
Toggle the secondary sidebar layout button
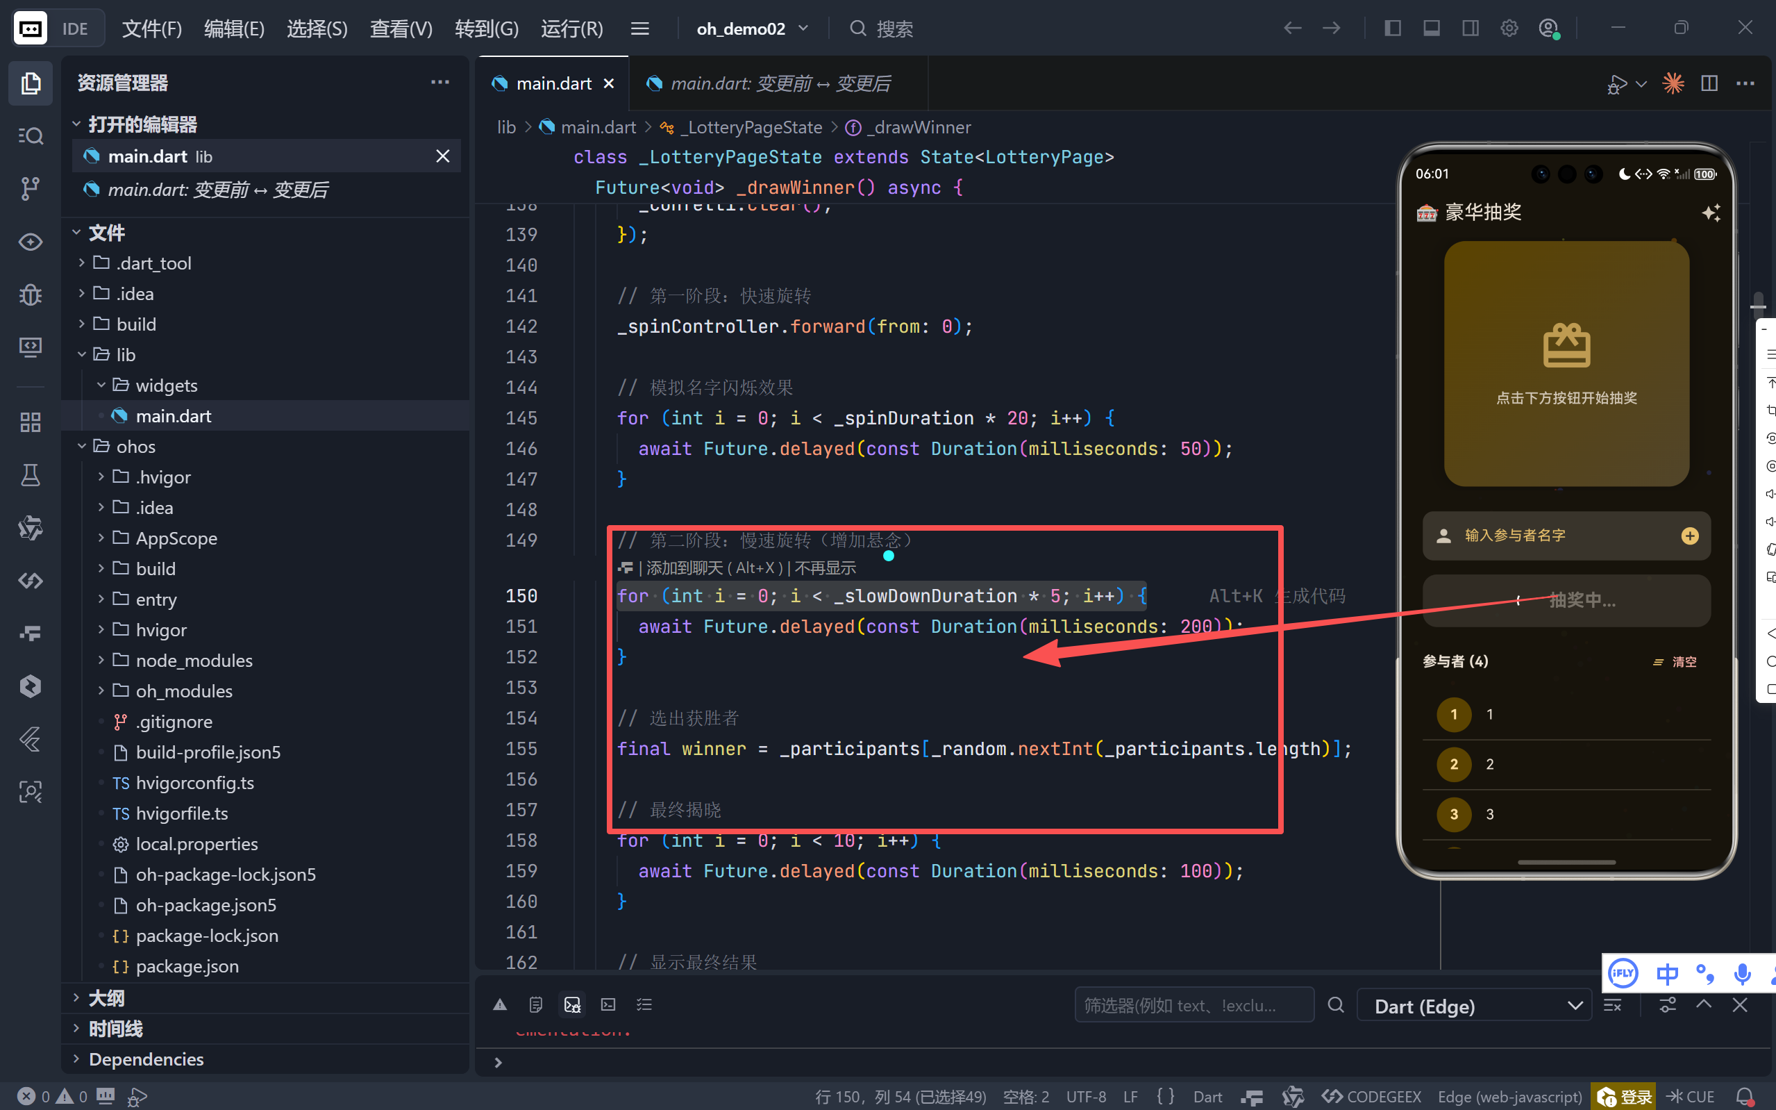pyautogui.click(x=1470, y=28)
